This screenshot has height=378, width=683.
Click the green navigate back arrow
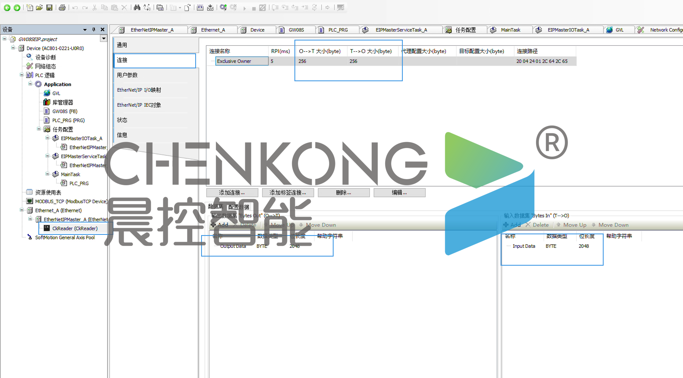click(x=7, y=8)
